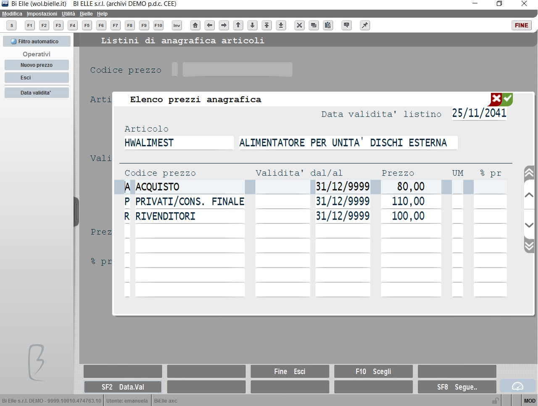538x406 pixels.
Task: Click the home icon in toolbar
Action: [x=195, y=25]
